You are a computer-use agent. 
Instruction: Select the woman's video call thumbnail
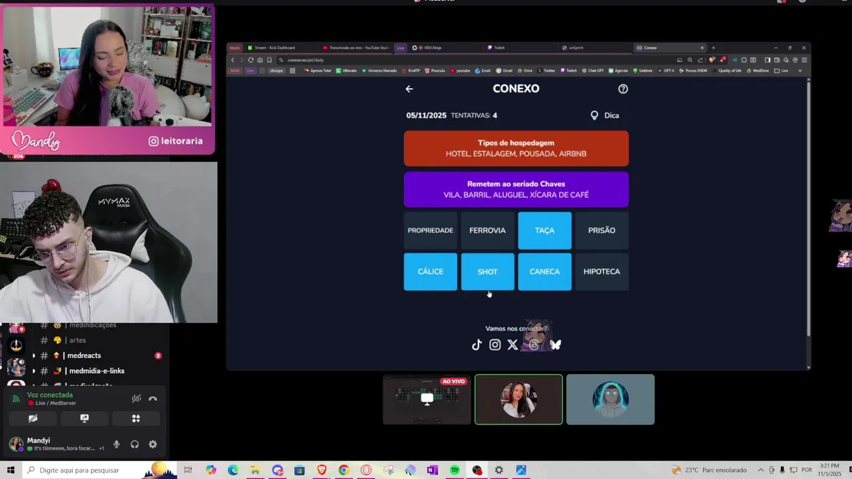(x=519, y=399)
